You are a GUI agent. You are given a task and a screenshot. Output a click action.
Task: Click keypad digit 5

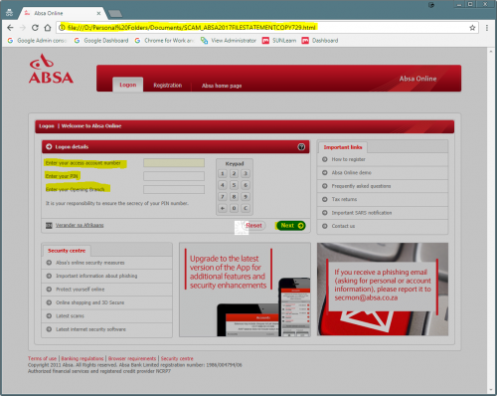coord(234,185)
